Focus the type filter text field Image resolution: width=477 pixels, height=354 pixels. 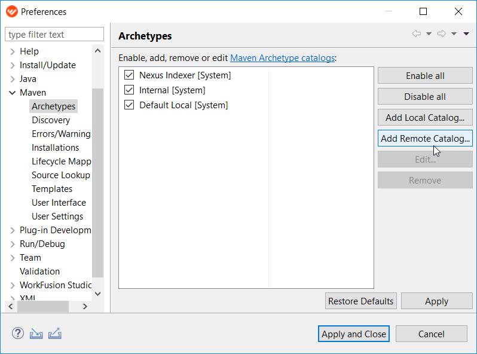54,34
